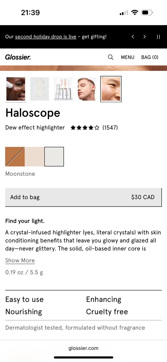Screen dimensions: 167x362
Task: Click the Wi-Fi icon in the status bar
Action: coord(135,12)
